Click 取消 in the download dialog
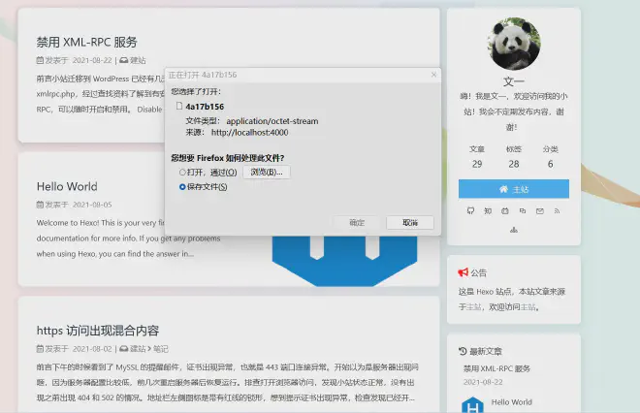 tap(410, 222)
